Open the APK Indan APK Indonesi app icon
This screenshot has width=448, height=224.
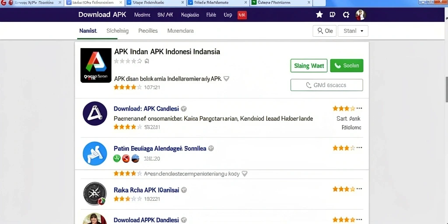point(96,65)
